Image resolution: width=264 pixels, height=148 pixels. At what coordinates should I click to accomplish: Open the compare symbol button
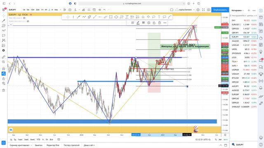(x=70, y=10)
